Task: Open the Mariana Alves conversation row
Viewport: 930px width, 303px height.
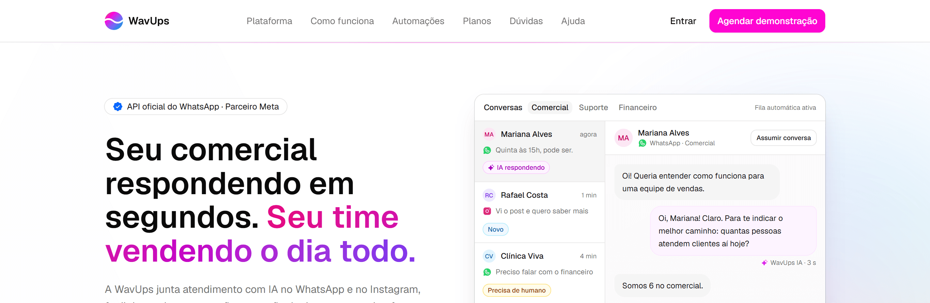Action: point(540,151)
